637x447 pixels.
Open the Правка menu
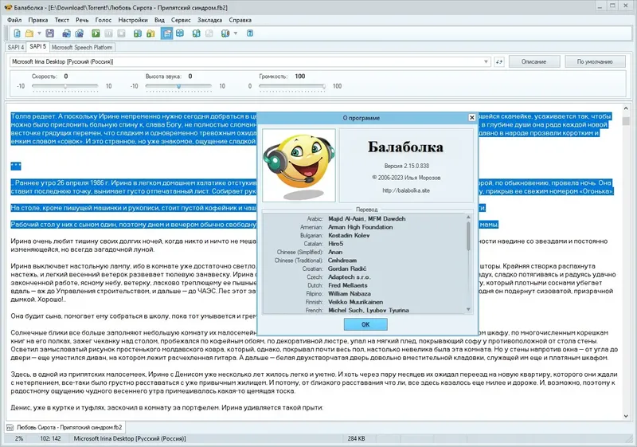(37, 20)
